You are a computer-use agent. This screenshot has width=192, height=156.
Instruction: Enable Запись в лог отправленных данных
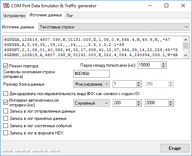coord(5,111)
